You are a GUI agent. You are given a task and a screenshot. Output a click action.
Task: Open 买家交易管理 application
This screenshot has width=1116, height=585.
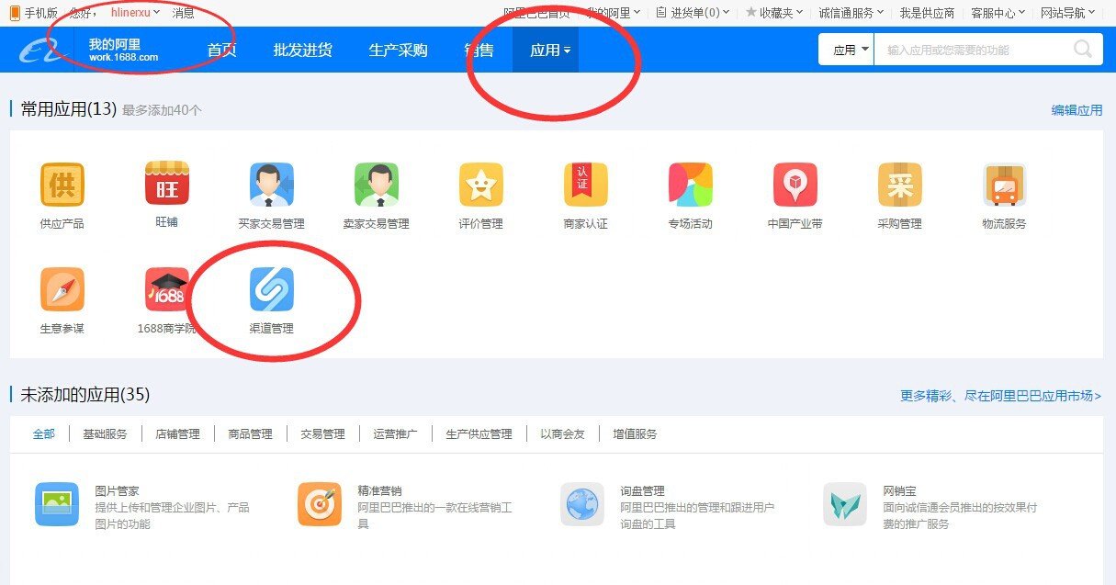pos(270,186)
